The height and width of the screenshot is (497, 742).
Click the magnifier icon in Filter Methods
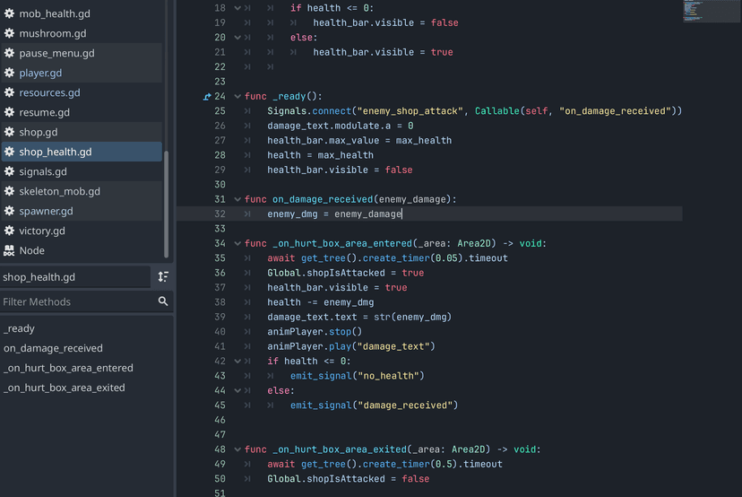[x=163, y=301]
